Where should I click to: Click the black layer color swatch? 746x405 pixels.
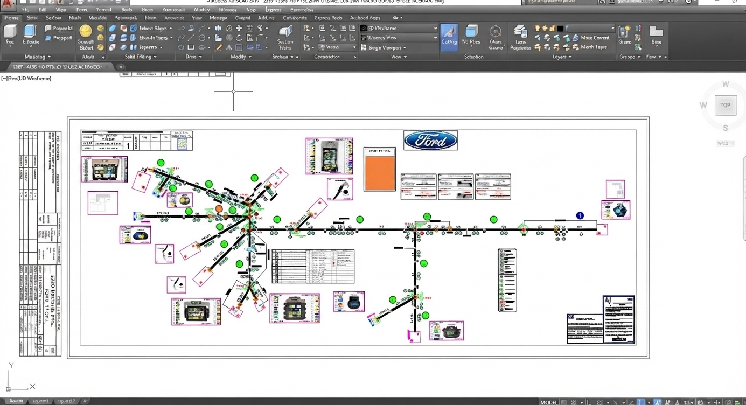(561, 28)
